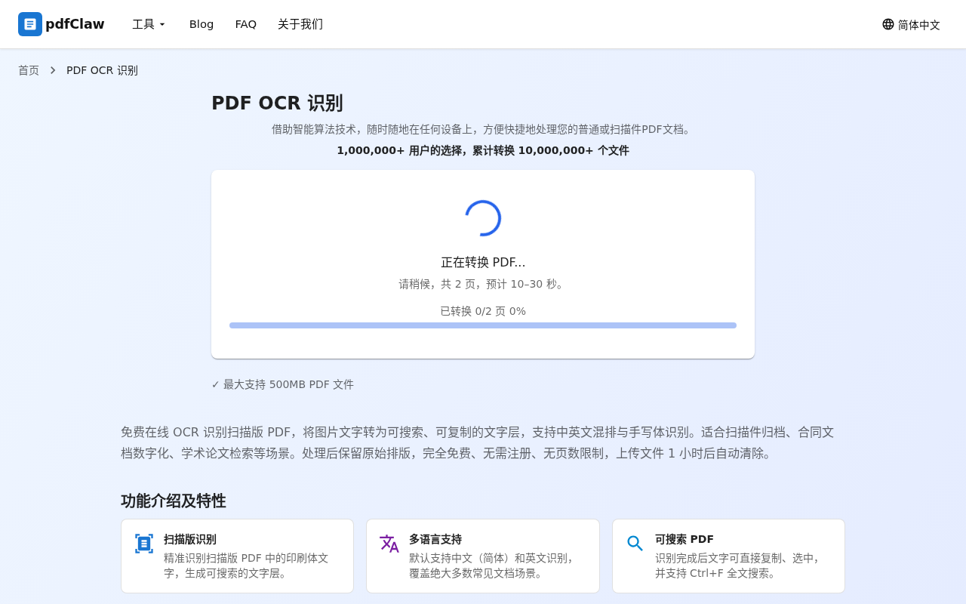Image resolution: width=966 pixels, height=604 pixels.
Task: Click the pdfClaw wordmark link
Action: coord(75,24)
